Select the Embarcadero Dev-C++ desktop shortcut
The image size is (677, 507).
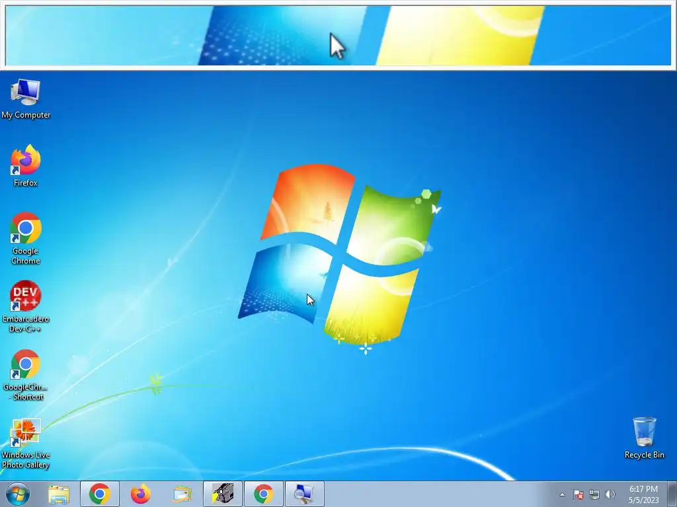click(x=26, y=306)
